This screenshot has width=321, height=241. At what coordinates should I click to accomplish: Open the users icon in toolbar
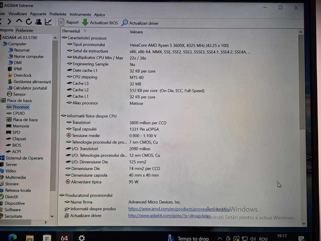[x=38, y=21]
